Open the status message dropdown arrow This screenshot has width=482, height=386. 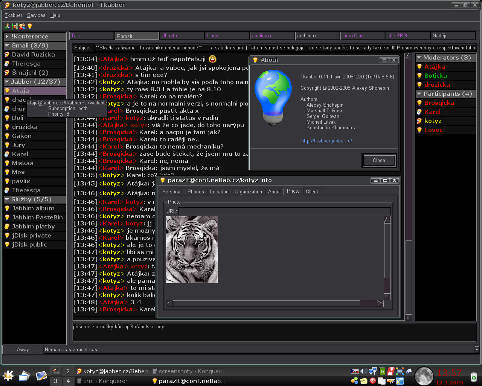(477, 350)
